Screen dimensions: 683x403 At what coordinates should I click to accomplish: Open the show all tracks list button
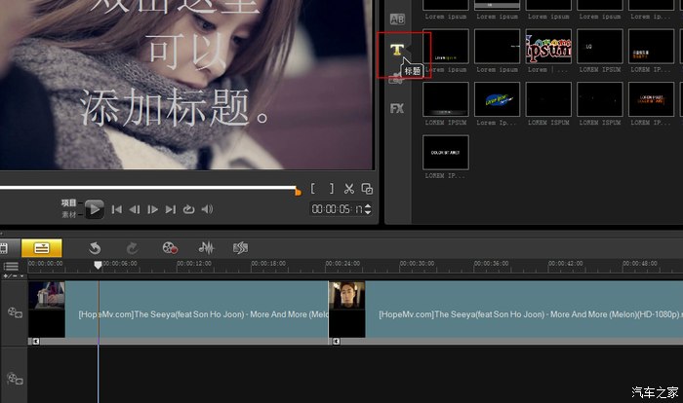coord(11,266)
